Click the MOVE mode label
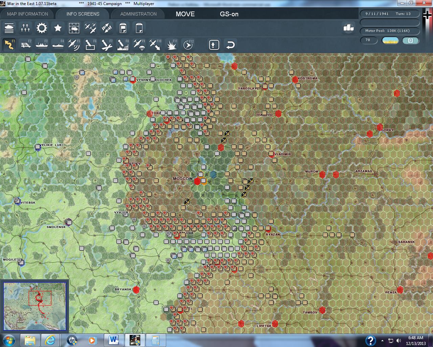Screen dimensions: 433x347 click(185, 14)
